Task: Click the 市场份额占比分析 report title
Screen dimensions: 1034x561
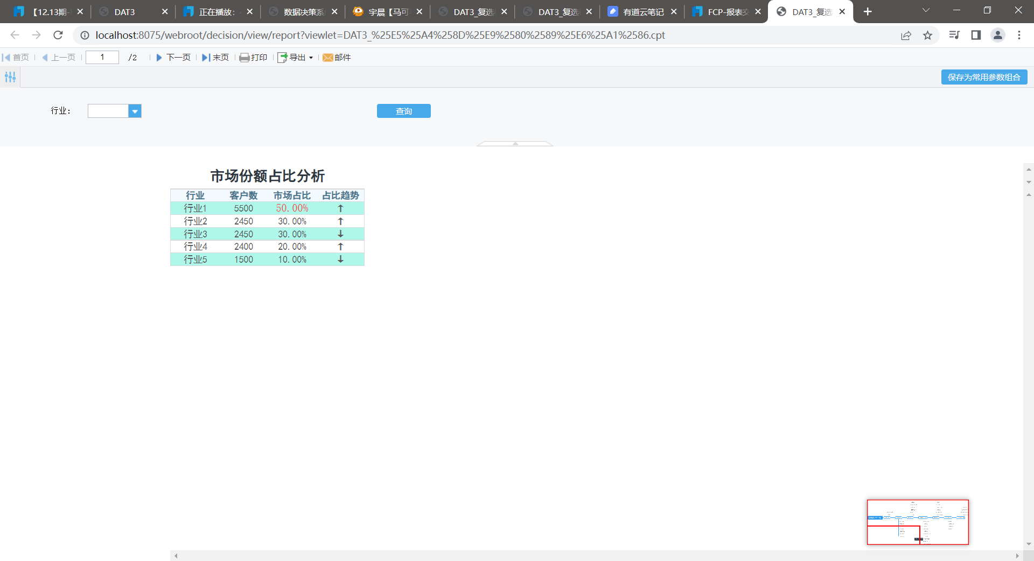Action: (x=268, y=176)
